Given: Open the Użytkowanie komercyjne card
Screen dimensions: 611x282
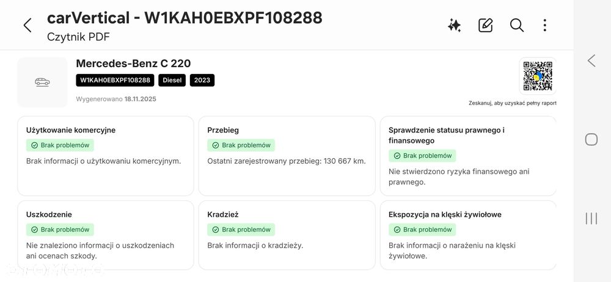Looking at the screenshot, I should pos(105,156).
